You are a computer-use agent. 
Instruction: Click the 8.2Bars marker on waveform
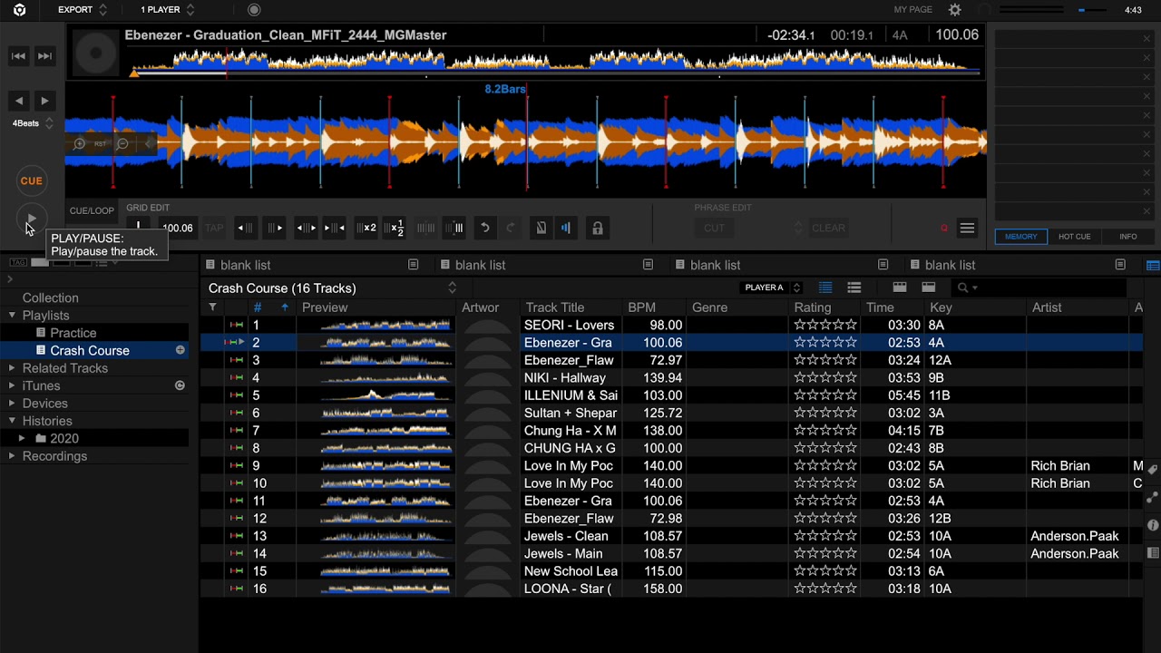point(505,89)
